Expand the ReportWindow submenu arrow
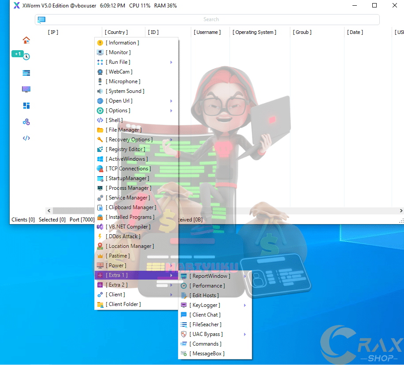The width and height of the screenshot is (404, 365). tap(245, 277)
